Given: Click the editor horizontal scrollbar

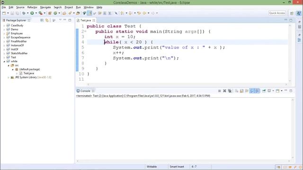Looking at the screenshot, I should [x=187, y=84].
